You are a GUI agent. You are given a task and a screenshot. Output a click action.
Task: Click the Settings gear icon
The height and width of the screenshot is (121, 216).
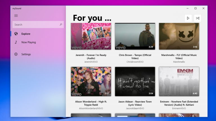[x=16, y=54]
